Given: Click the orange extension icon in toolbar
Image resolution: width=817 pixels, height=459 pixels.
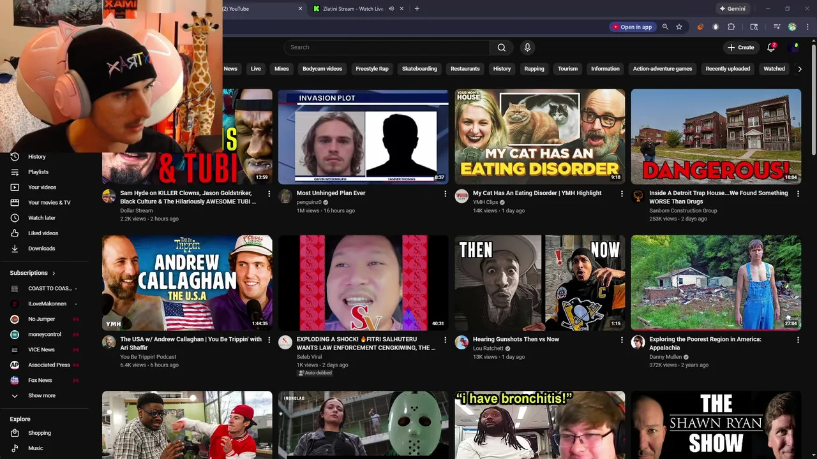Looking at the screenshot, I should [x=700, y=27].
